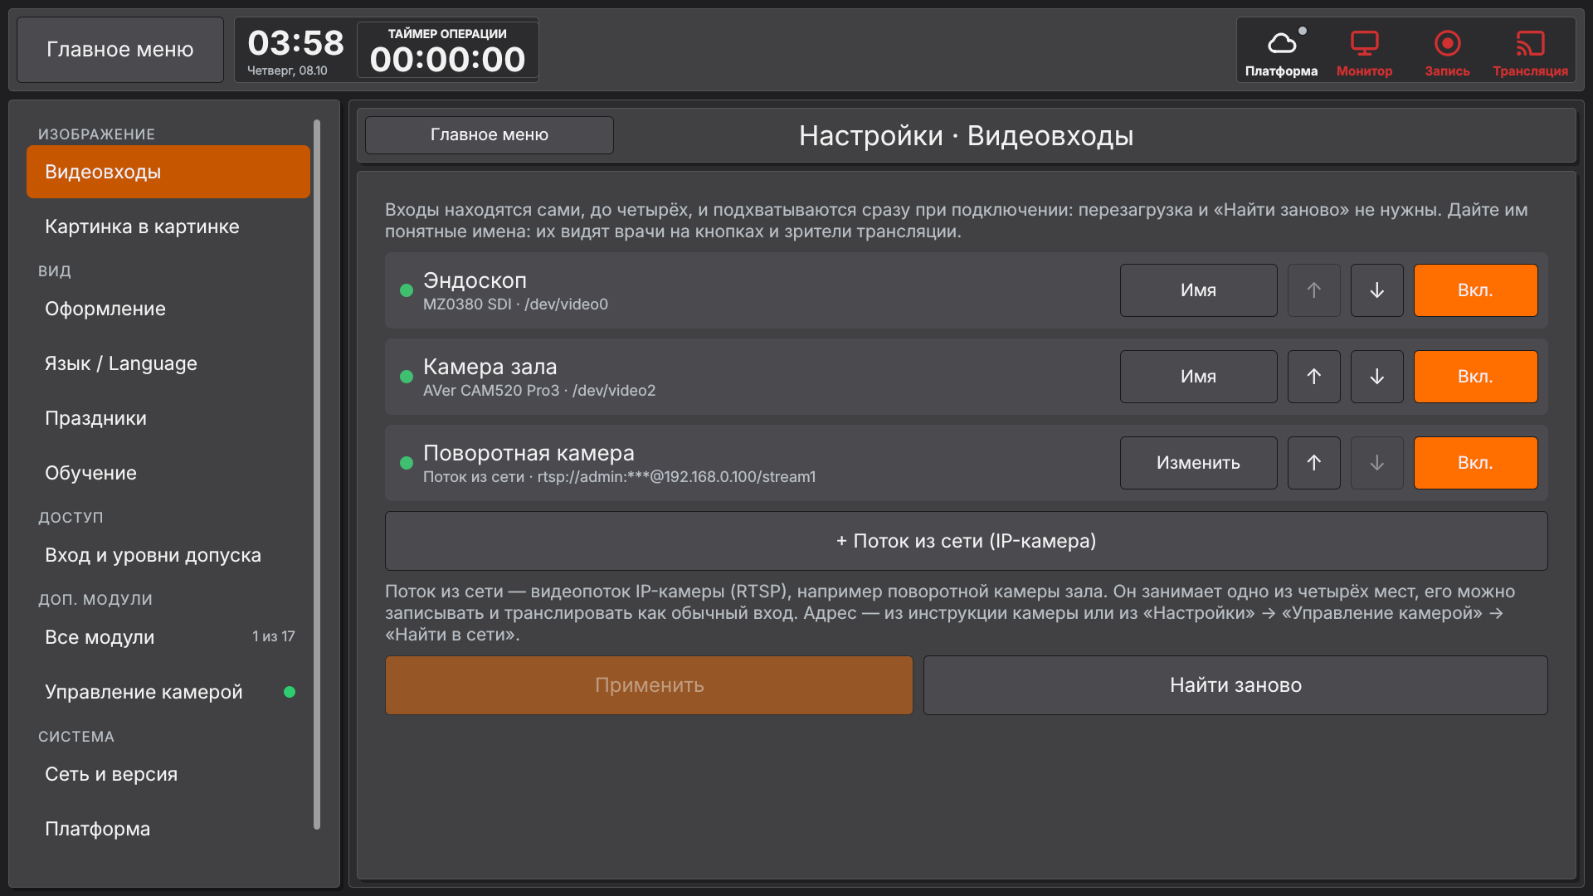1593x896 pixels.
Task: Toggle the Камера зала Вкл. switch
Action: 1475,377
